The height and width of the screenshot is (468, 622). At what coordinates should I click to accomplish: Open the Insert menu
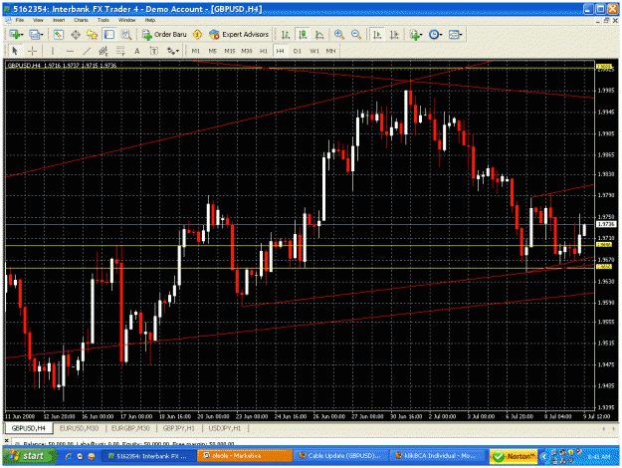(59, 20)
